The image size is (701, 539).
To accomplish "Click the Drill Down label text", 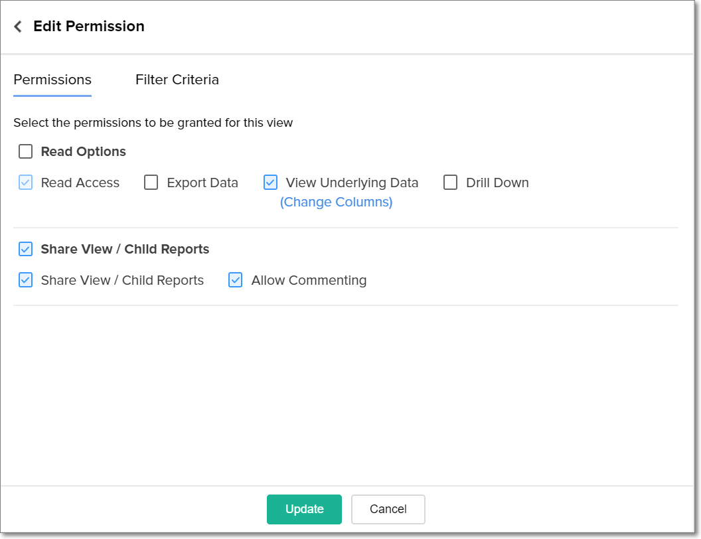I will [497, 183].
